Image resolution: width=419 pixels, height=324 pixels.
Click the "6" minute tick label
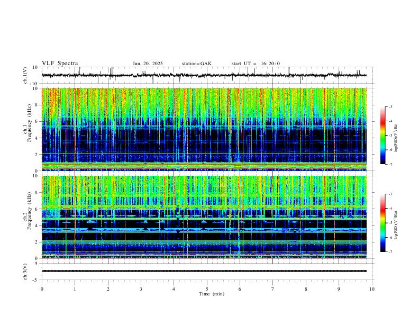(x=240, y=289)
